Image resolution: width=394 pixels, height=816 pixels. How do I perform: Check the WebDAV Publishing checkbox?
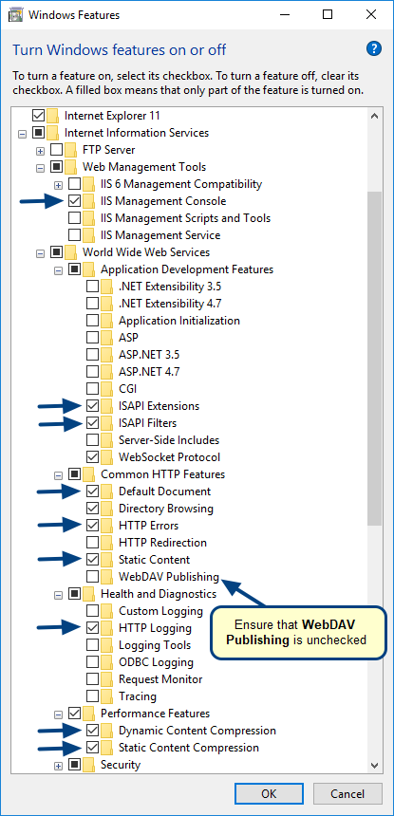click(x=93, y=577)
